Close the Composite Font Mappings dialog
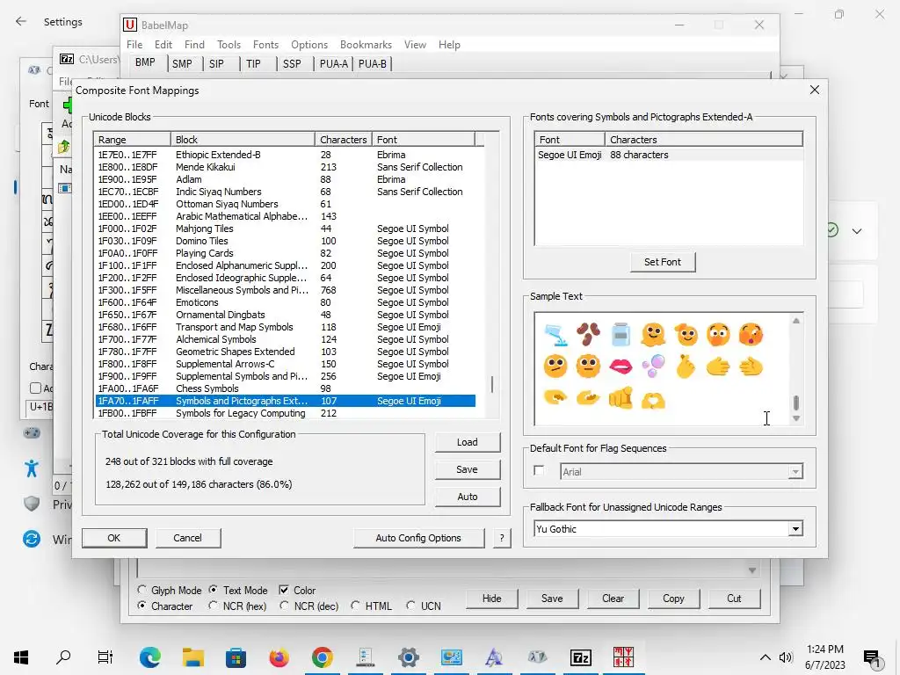The height and width of the screenshot is (675, 900). pos(815,90)
